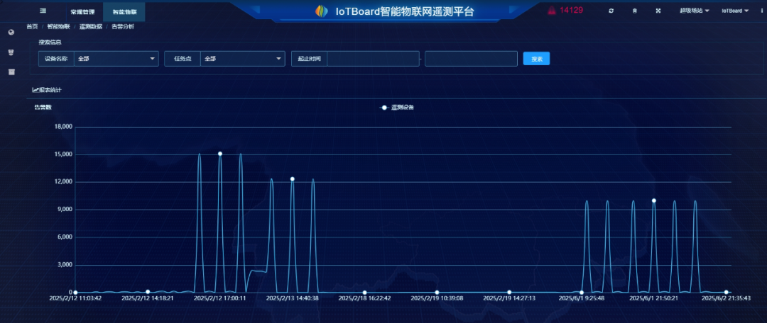Click the second (bucket) icon in the left sidebar

tap(11, 52)
